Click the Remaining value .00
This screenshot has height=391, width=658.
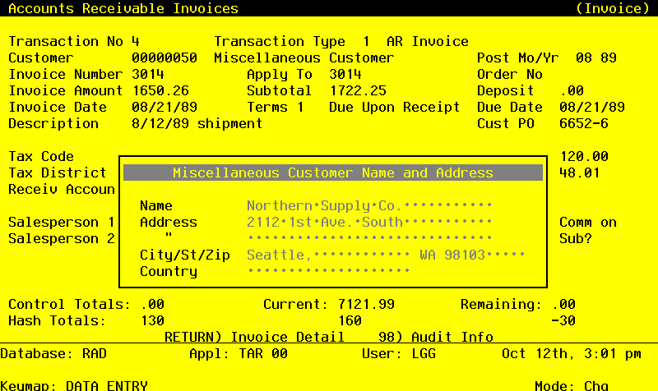coord(563,304)
